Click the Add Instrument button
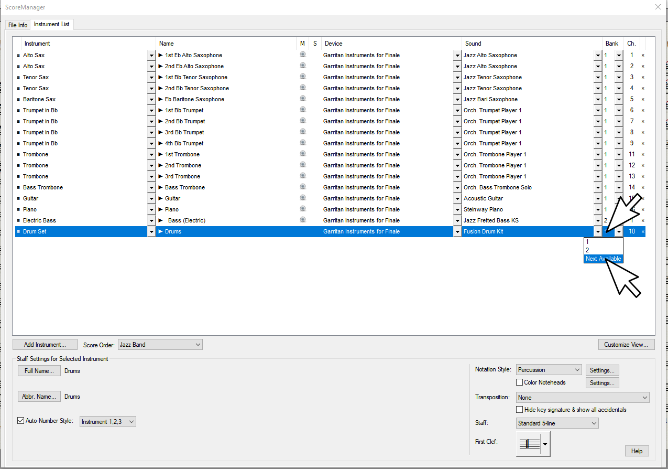Image resolution: width=668 pixels, height=469 pixels. [45, 345]
